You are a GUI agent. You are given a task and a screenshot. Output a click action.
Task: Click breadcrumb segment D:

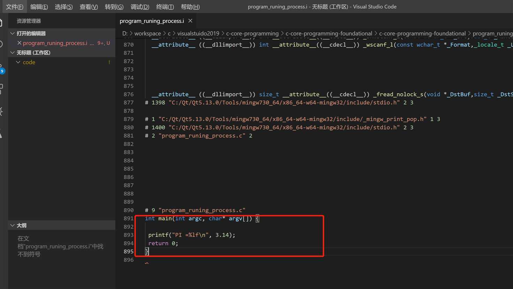(x=125, y=33)
